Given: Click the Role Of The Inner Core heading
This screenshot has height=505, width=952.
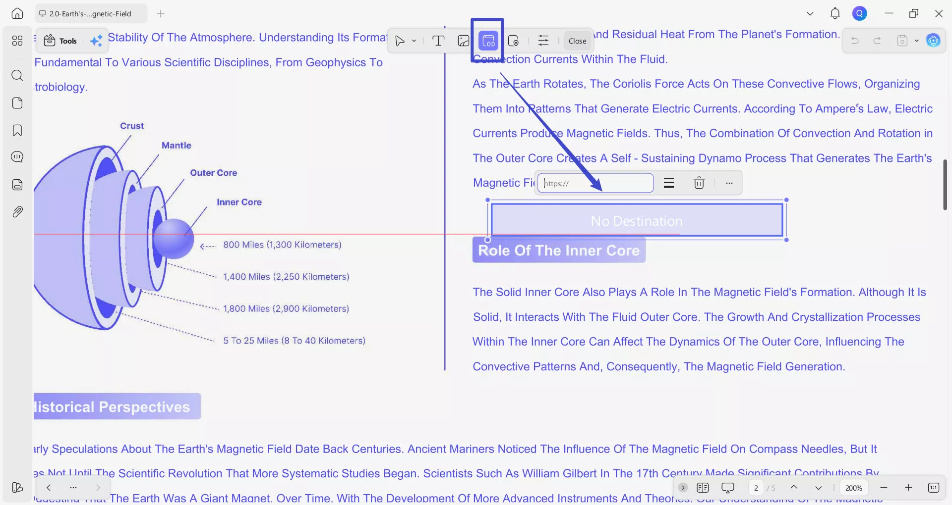Looking at the screenshot, I should tap(559, 251).
